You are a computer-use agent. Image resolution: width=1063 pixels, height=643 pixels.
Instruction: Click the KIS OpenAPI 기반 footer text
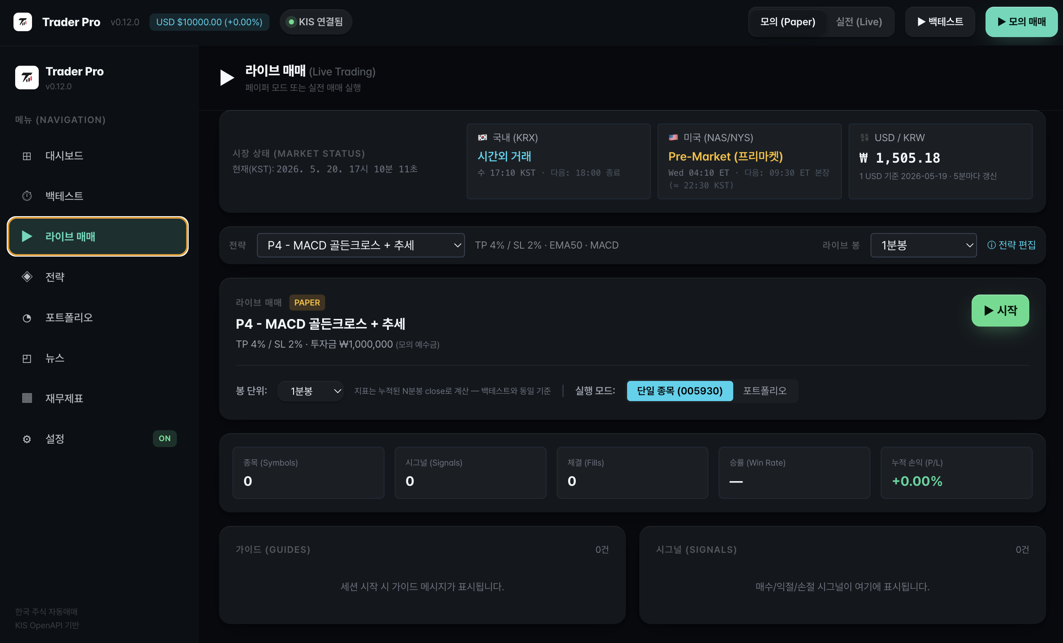click(47, 625)
